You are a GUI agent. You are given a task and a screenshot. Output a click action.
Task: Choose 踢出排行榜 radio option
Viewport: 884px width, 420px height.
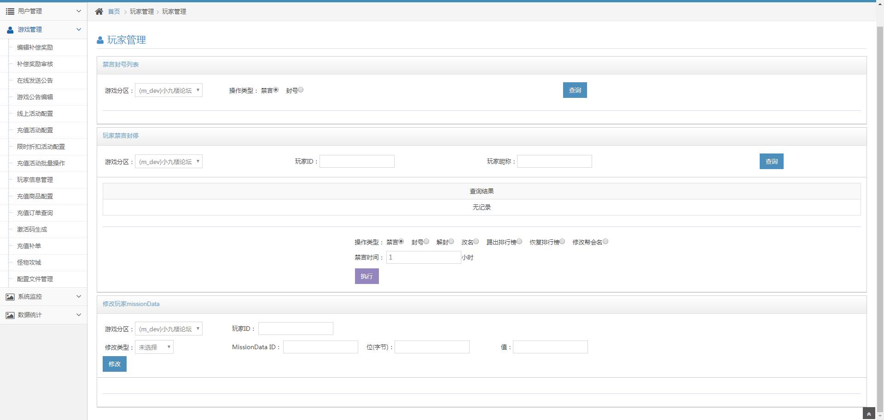click(x=519, y=242)
